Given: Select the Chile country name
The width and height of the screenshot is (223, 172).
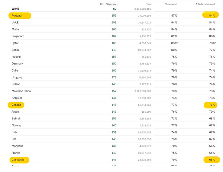Looking at the screenshot, I should click(x=14, y=70).
